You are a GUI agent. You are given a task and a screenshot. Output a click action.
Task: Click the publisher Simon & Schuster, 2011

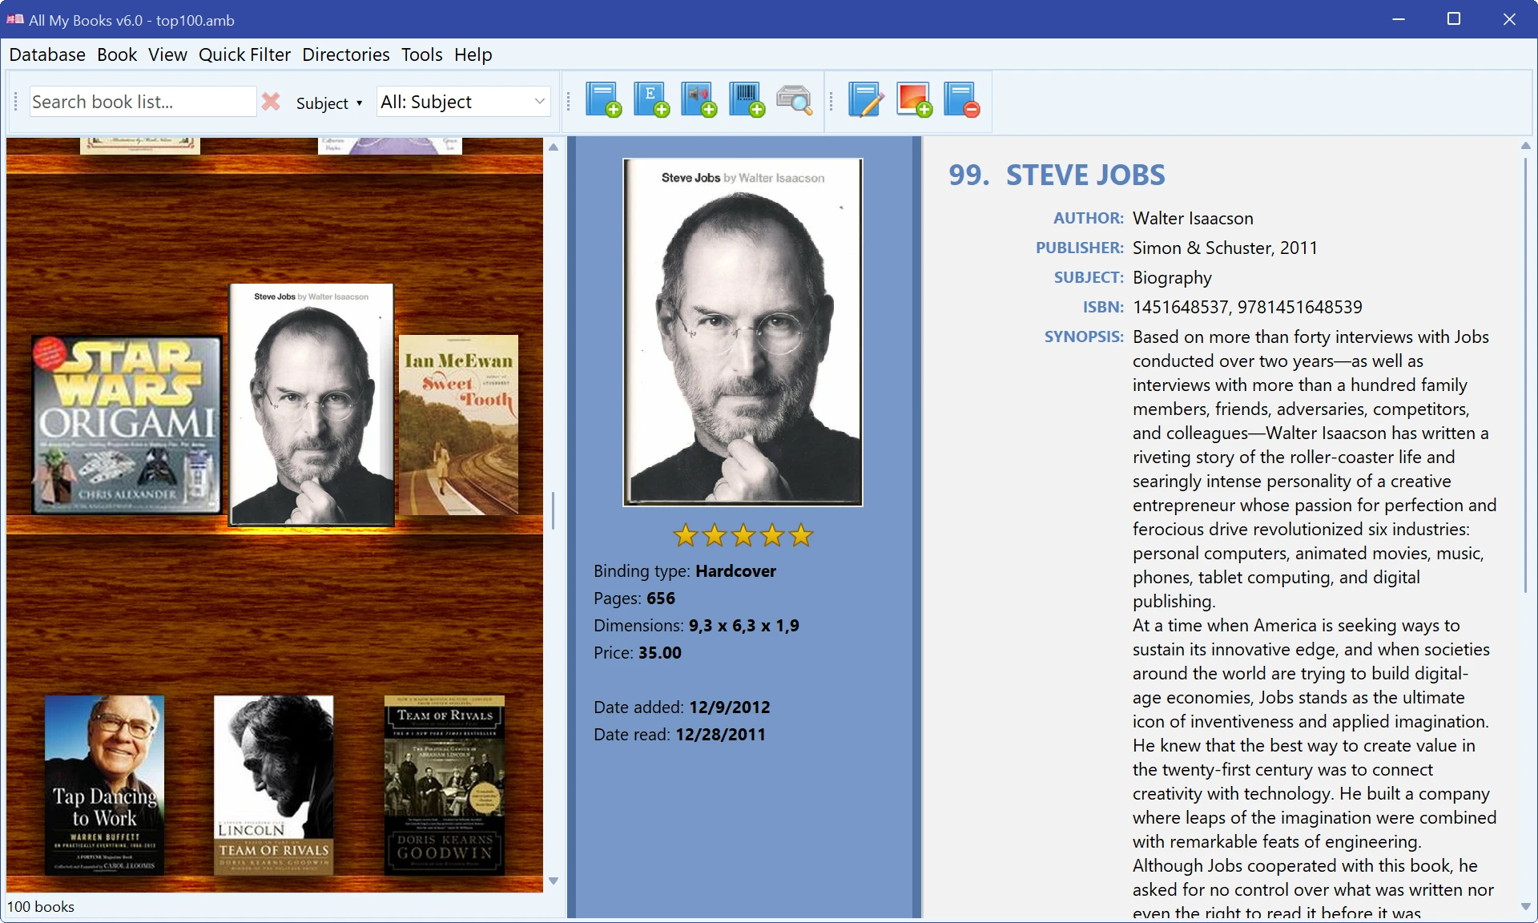(x=1225, y=248)
